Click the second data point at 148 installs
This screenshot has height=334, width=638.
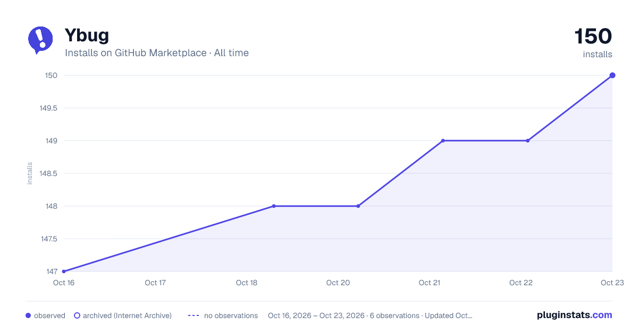pyautogui.click(x=358, y=206)
